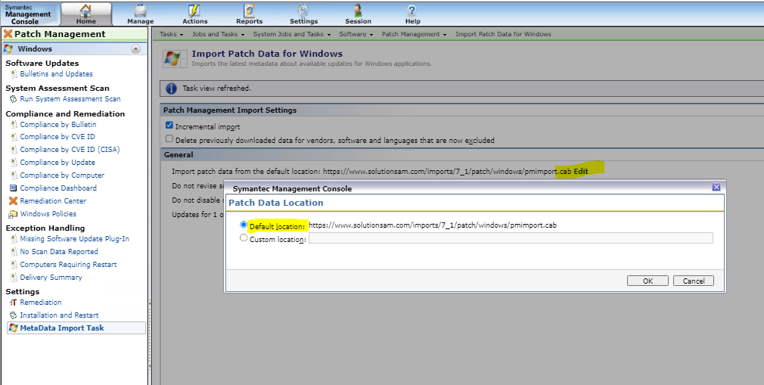Click the No Scan Data Reported icon
This screenshot has width=764, height=385.
[14, 252]
